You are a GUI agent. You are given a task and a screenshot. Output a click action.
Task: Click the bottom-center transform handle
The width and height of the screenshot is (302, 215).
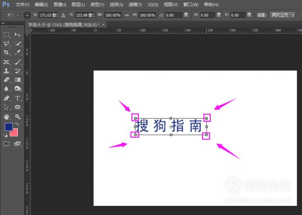click(x=171, y=135)
